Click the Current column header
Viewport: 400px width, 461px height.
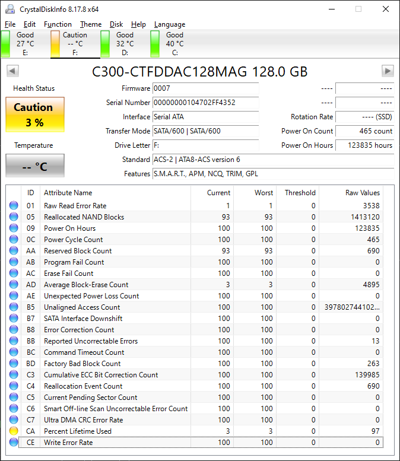212,193
